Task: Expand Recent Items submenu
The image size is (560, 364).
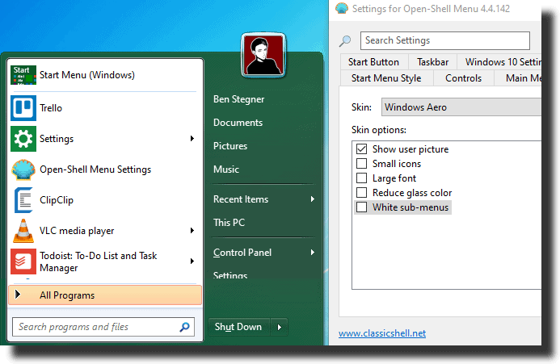Action: (x=313, y=199)
